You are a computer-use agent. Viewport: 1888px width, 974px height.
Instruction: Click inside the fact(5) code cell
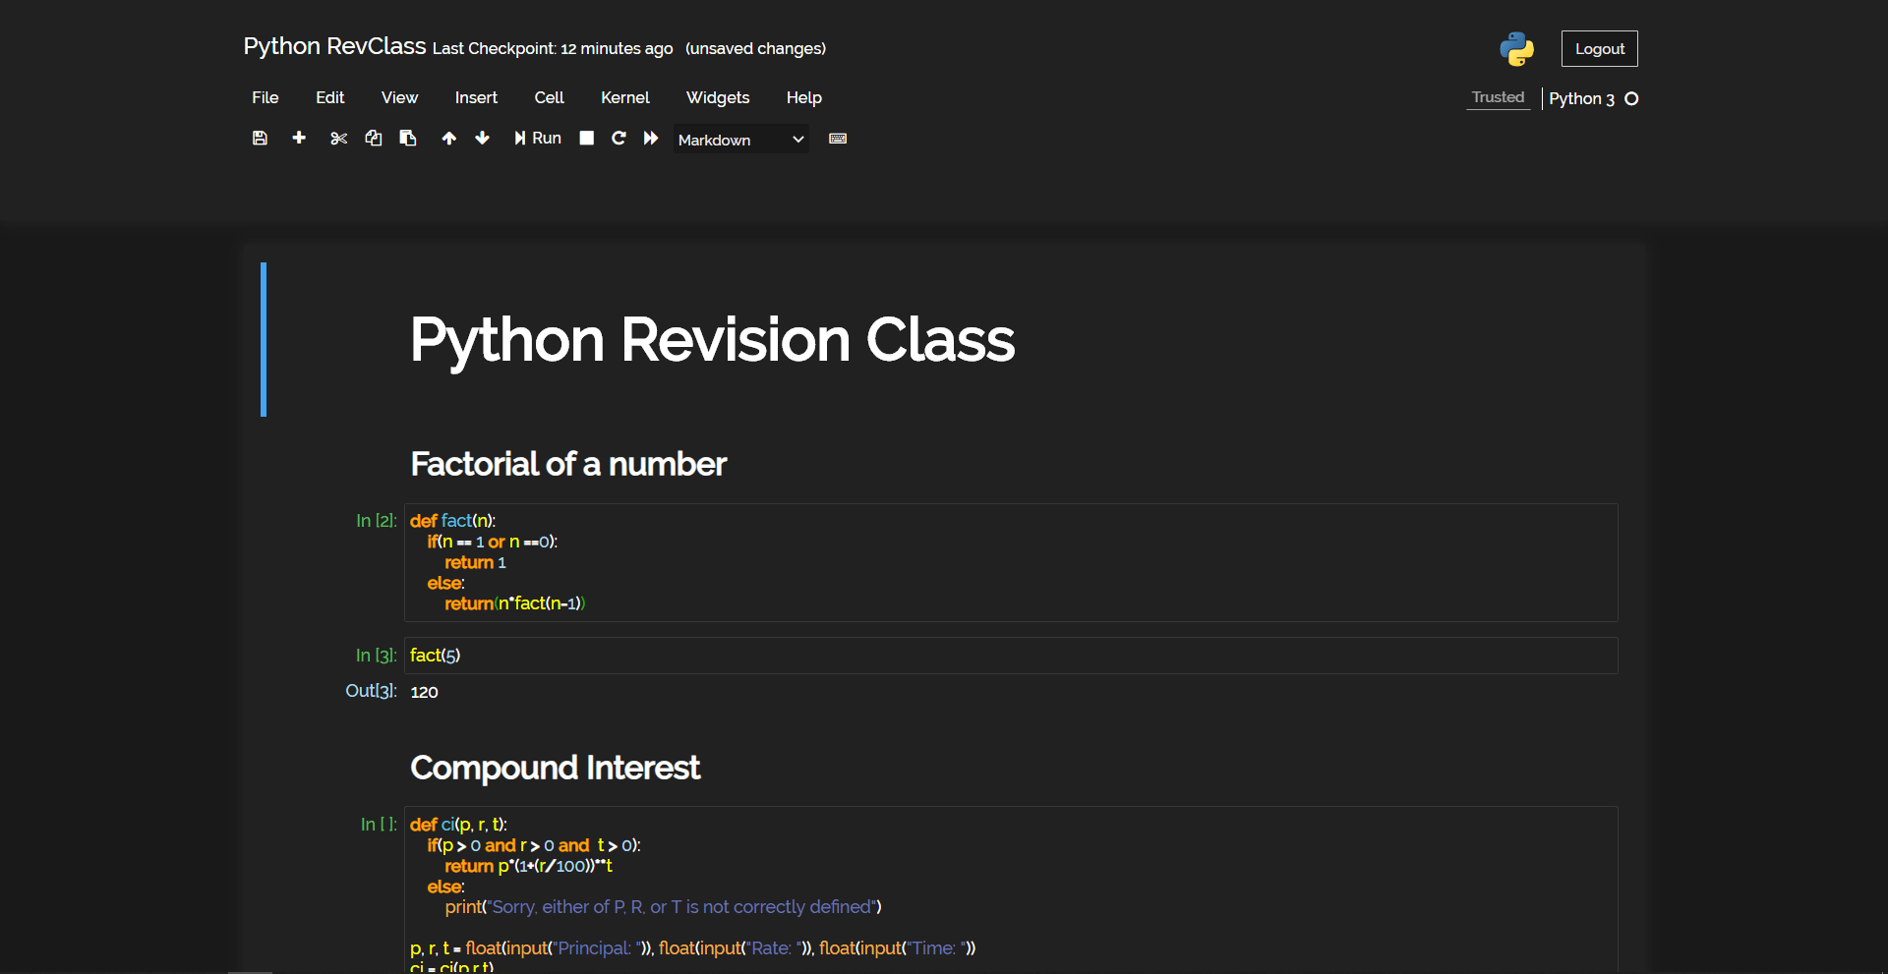[983, 656]
